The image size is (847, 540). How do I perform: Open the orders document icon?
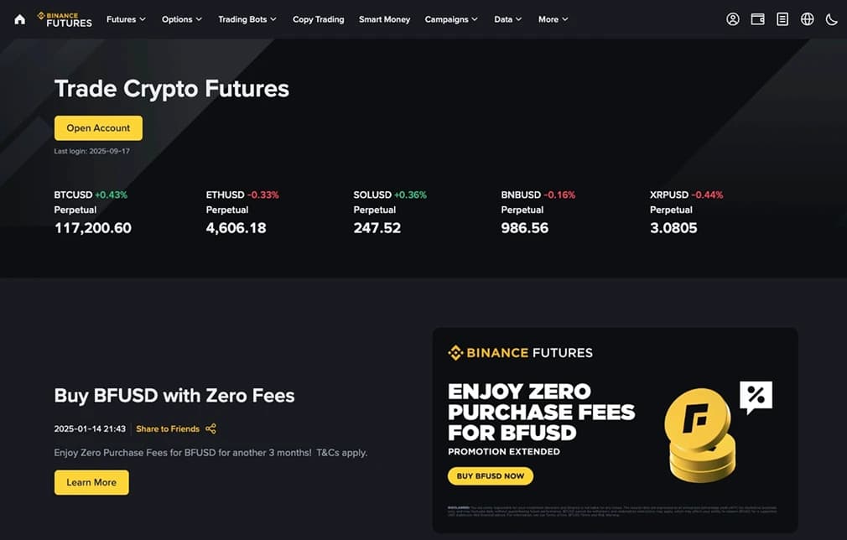point(782,18)
